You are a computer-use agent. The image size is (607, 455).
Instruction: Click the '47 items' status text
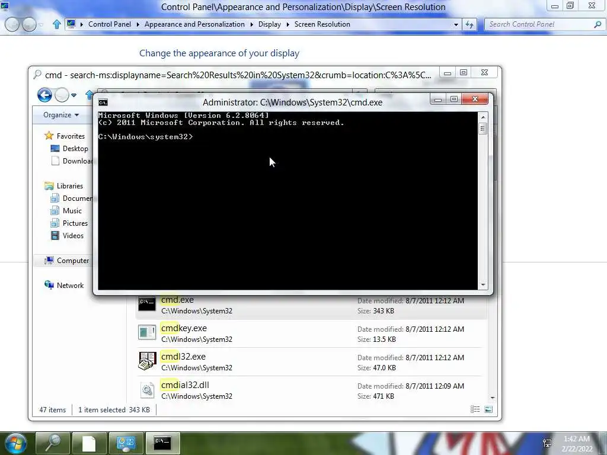[53, 409]
